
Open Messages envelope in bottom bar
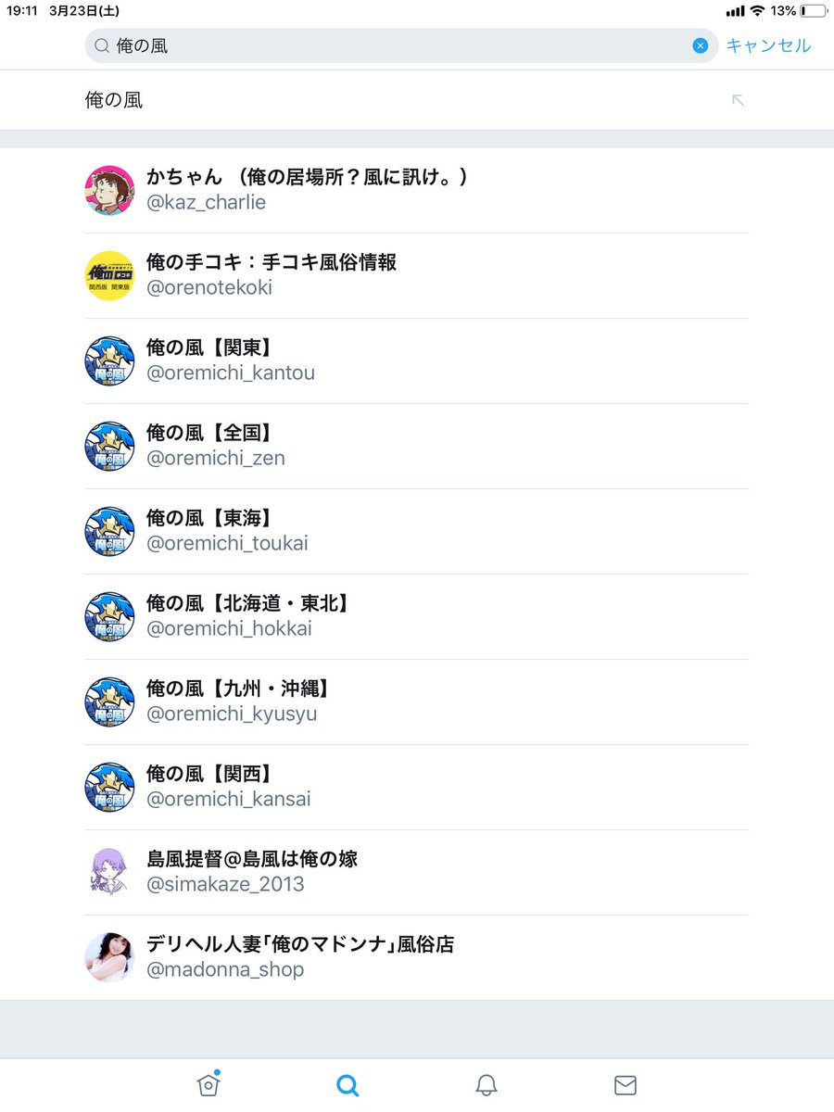coord(625,1085)
